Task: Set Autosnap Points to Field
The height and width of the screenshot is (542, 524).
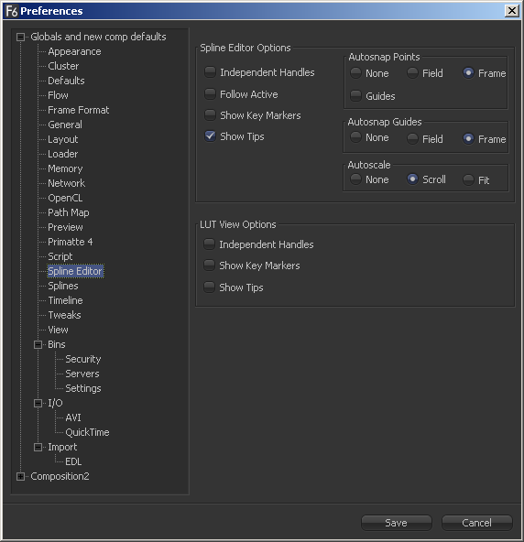Action: click(x=412, y=72)
